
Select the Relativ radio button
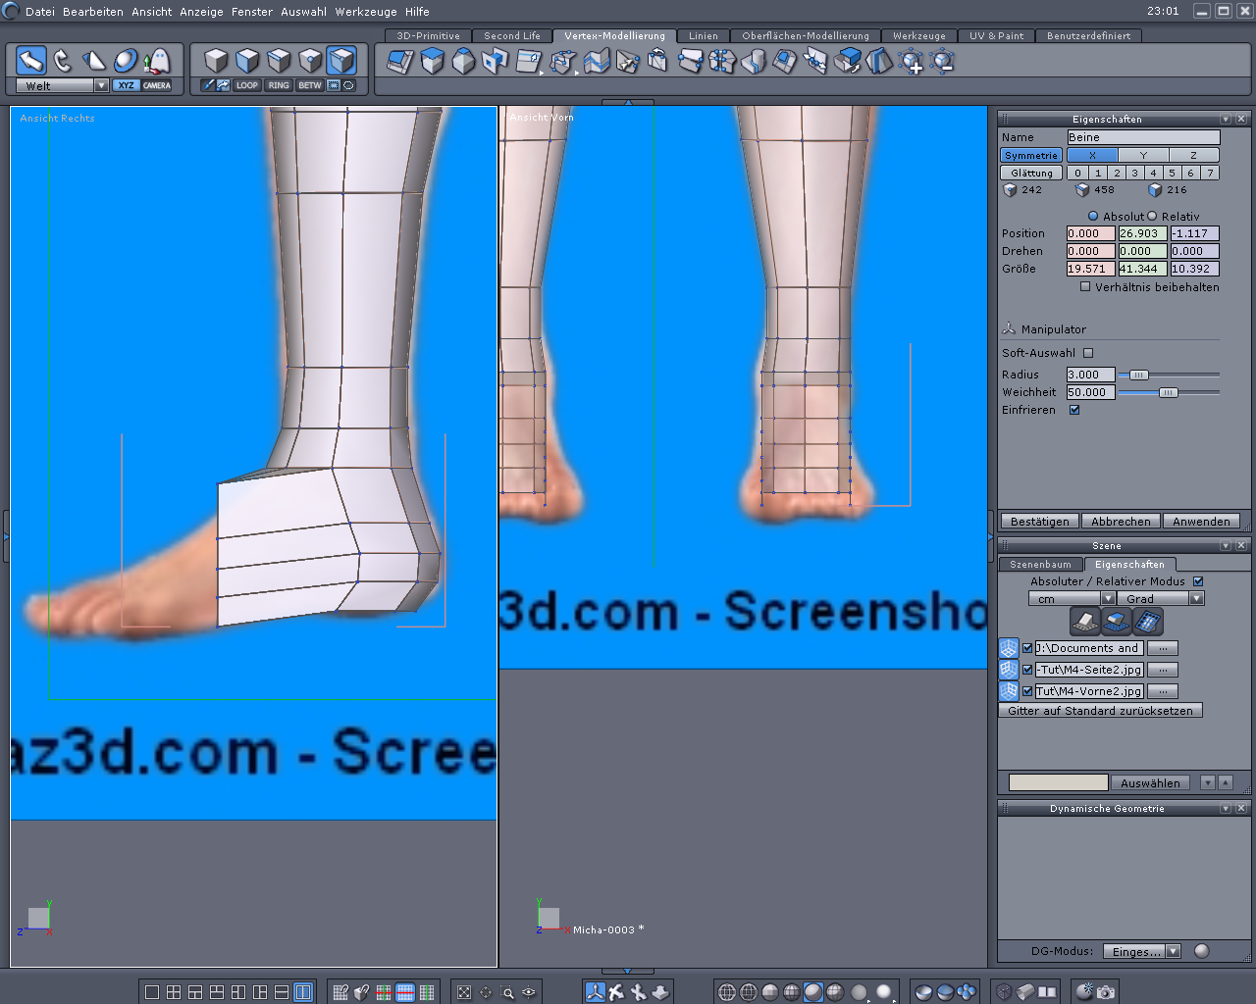pyautogui.click(x=1152, y=217)
